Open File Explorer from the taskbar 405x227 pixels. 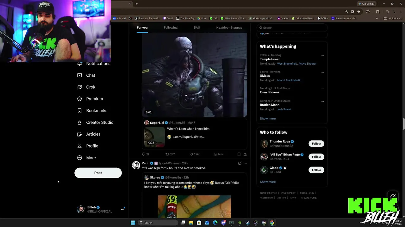point(191,223)
